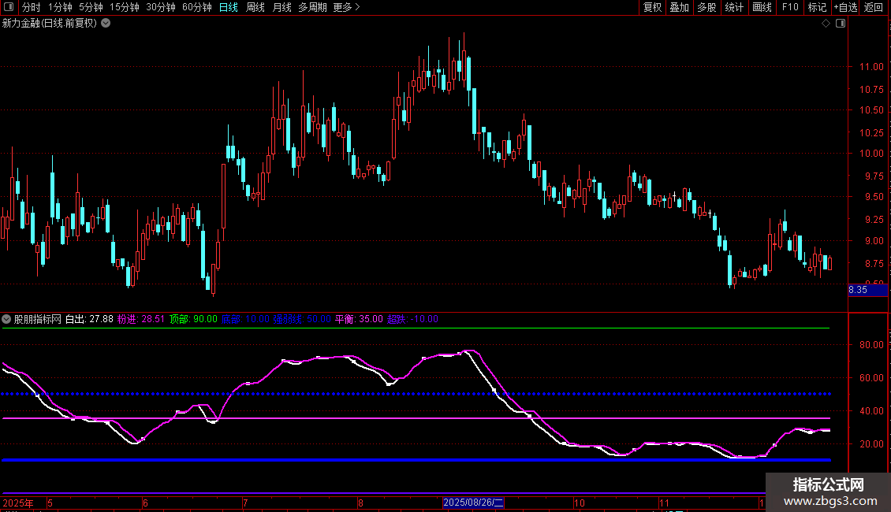Open F10 company information
This screenshot has height=512, width=891.
pyautogui.click(x=789, y=8)
